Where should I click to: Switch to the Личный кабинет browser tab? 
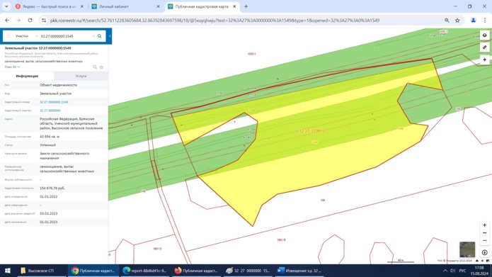[x=125, y=6]
